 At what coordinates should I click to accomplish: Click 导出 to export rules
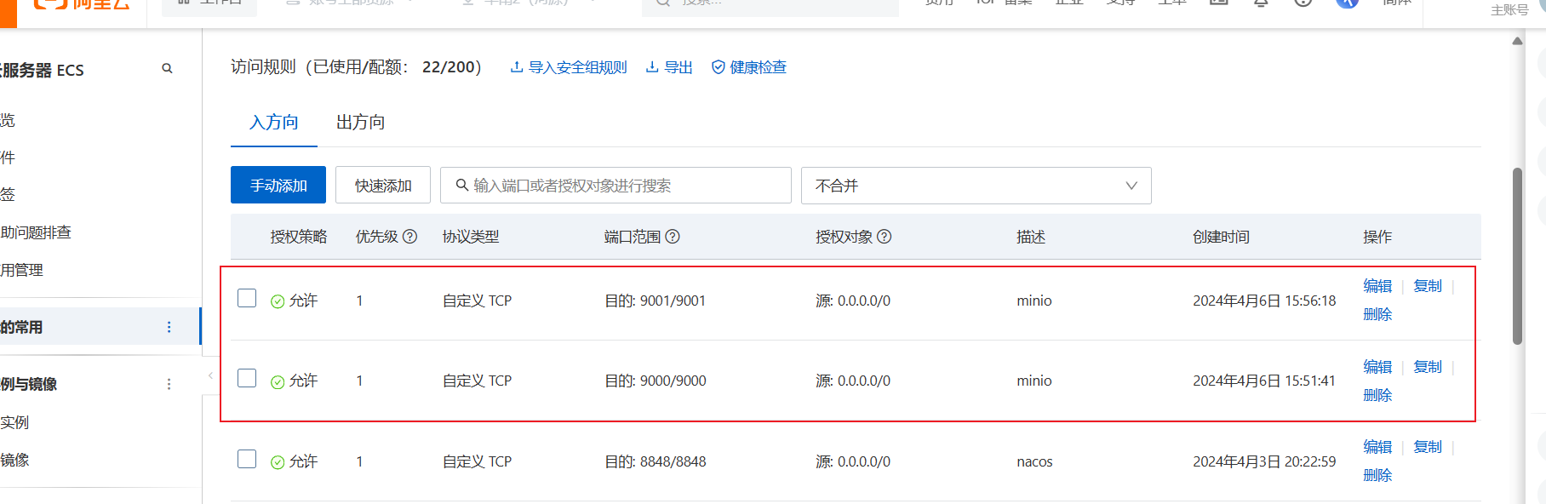tap(669, 67)
